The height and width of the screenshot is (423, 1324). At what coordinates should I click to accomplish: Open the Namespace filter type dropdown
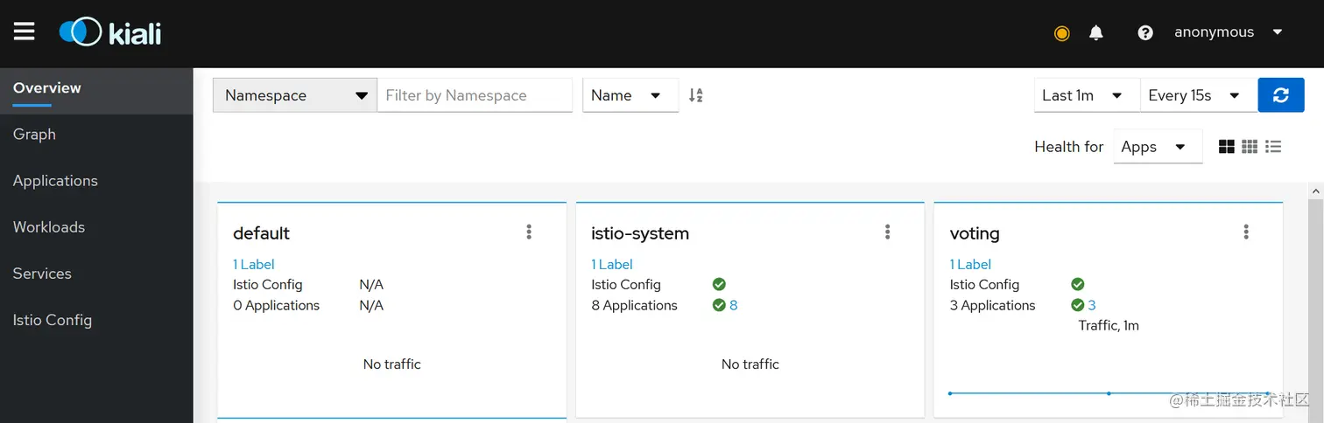coord(295,95)
